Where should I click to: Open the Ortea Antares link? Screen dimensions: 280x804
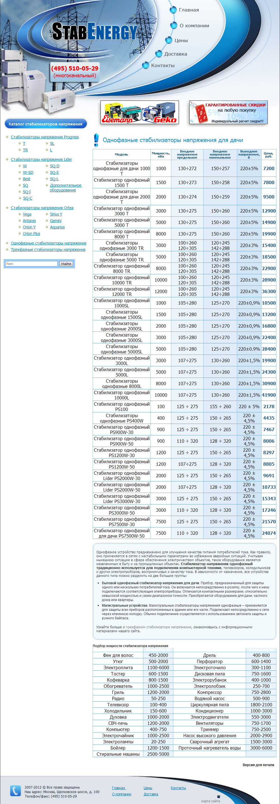click(x=29, y=221)
